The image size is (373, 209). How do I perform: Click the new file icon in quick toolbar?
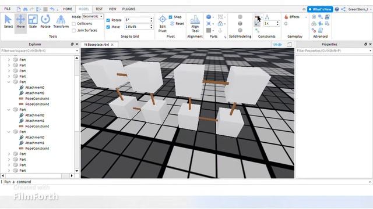[x=19, y=9]
